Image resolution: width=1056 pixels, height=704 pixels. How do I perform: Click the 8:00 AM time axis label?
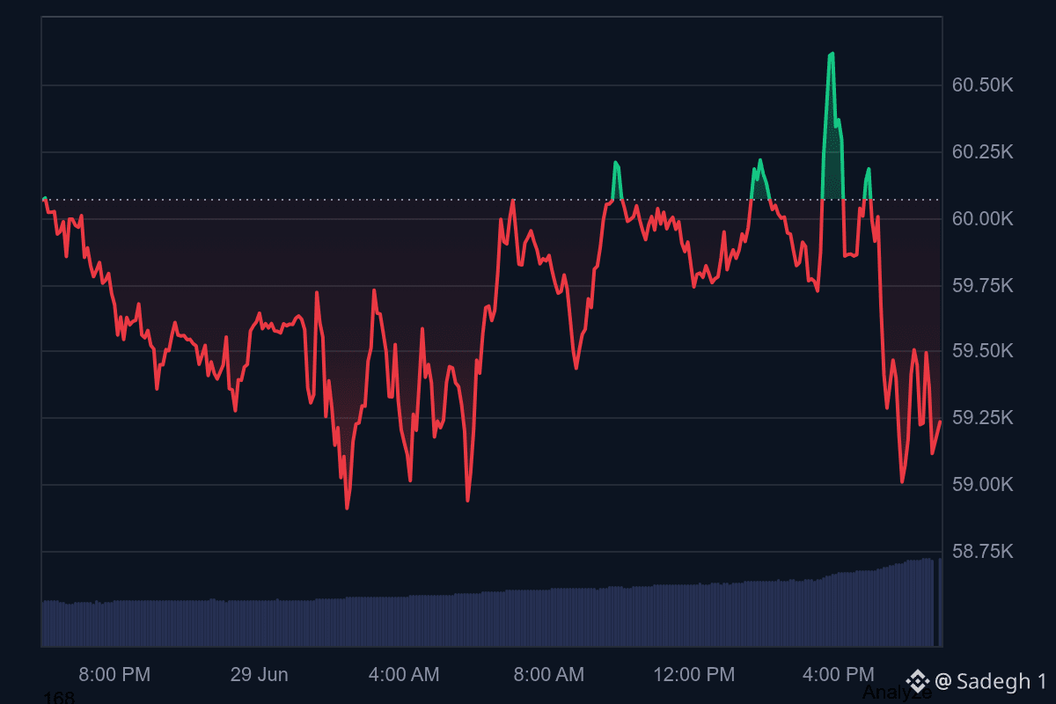pos(548,675)
